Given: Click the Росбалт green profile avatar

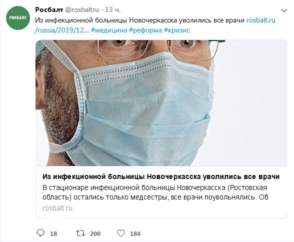Looking at the screenshot, I should click(x=18, y=18).
